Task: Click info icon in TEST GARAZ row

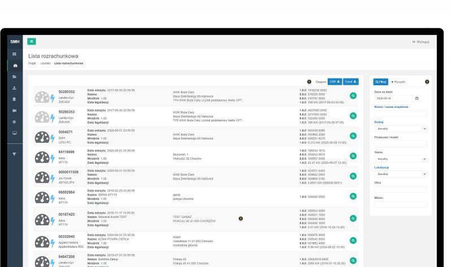Action: [x=241, y=218]
